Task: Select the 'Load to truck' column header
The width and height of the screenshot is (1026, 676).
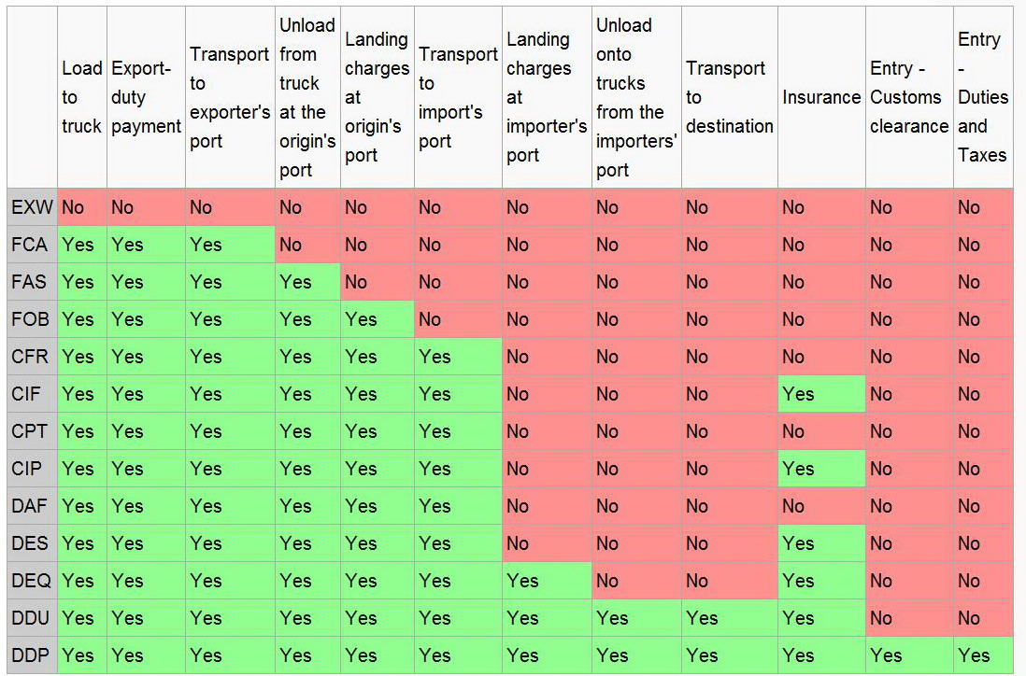Action: point(82,97)
